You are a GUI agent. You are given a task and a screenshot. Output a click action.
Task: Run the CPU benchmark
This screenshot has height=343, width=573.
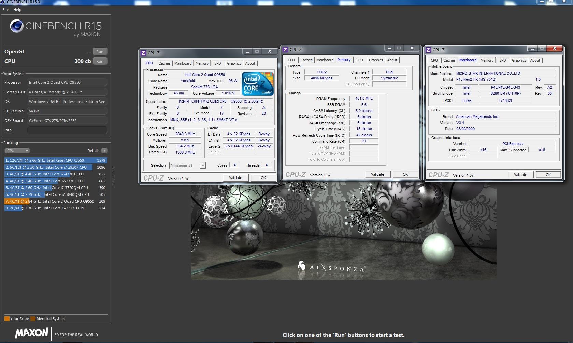pos(100,61)
